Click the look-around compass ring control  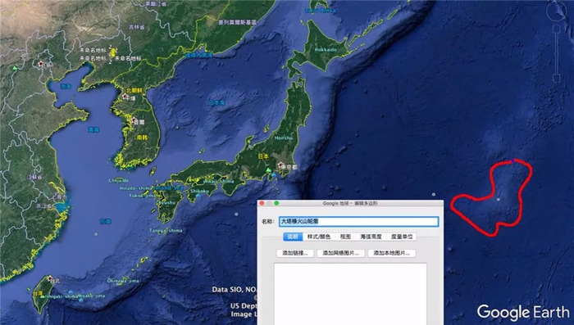(556, 11)
